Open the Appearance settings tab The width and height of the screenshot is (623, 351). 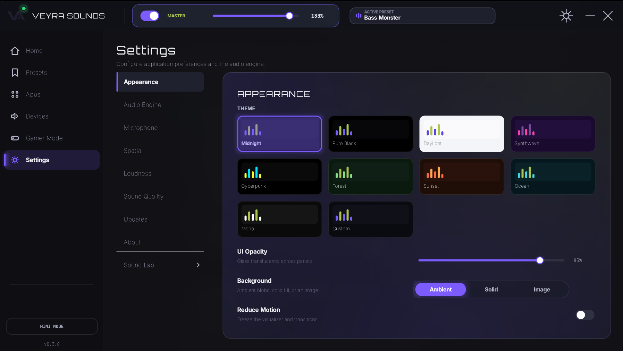160,82
